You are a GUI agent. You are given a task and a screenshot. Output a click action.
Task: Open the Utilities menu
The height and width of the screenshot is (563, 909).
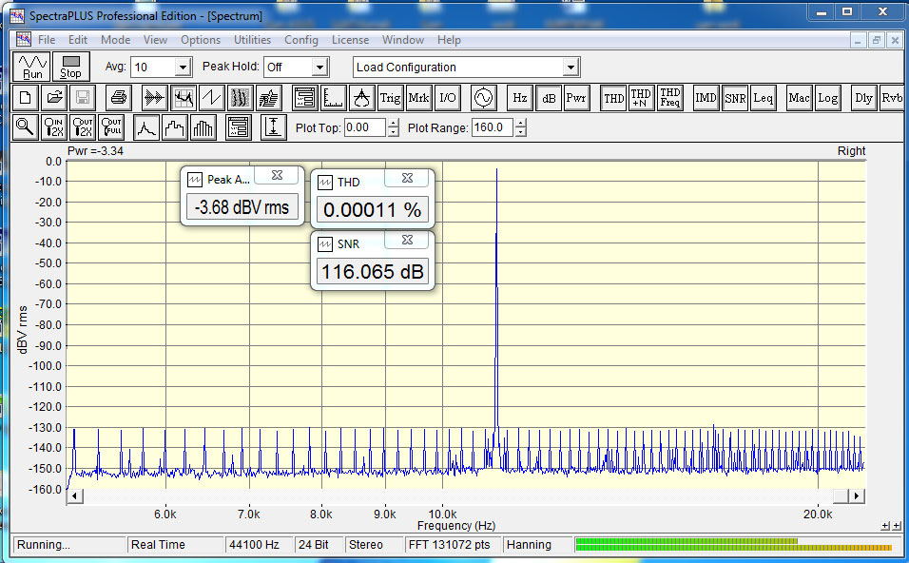pyautogui.click(x=252, y=40)
